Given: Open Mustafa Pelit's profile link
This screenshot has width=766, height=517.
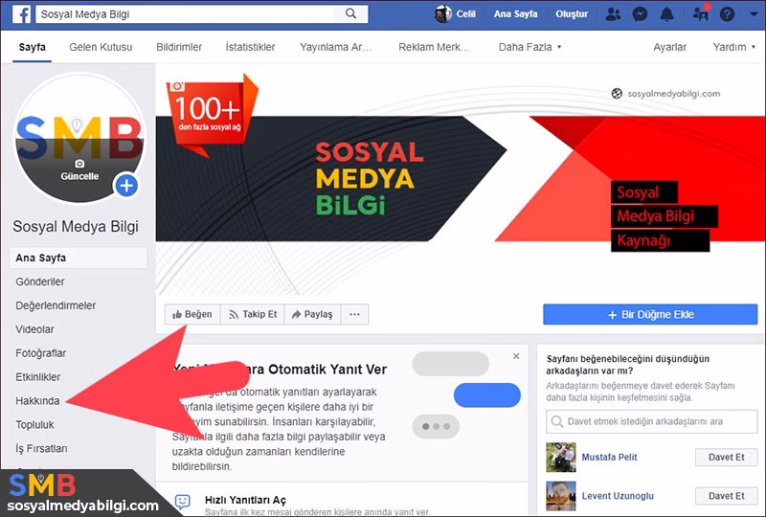Looking at the screenshot, I should pos(609,458).
